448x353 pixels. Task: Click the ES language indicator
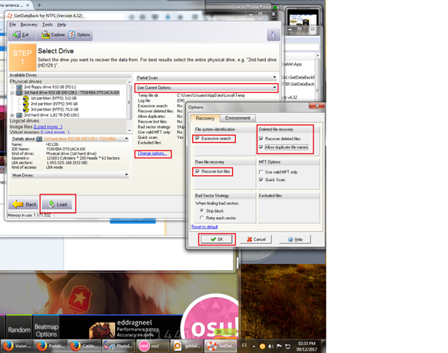click(244, 346)
